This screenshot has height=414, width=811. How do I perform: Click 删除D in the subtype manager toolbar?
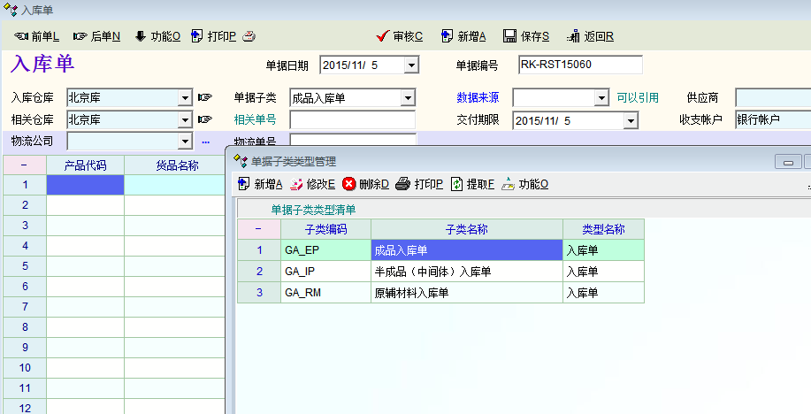click(x=365, y=184)
